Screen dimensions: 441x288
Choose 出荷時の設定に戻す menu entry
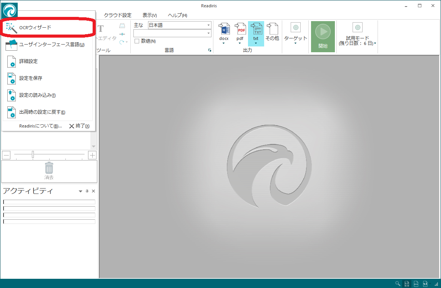pos(47,112)
